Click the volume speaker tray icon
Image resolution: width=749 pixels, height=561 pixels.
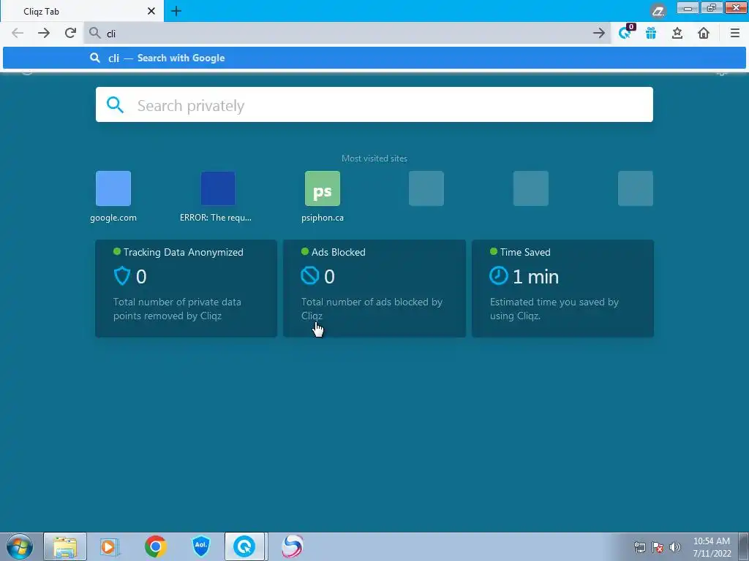pos(675,547)
